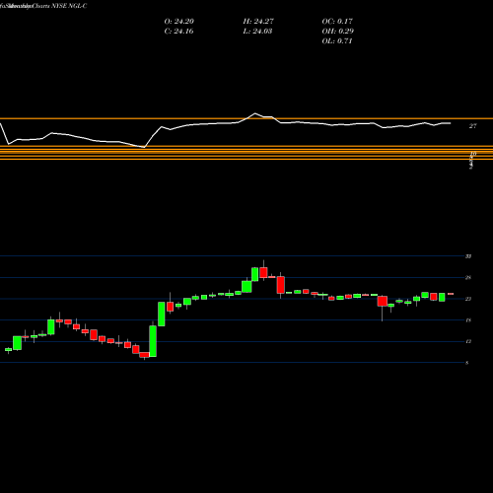Click the 33 price axis label

(x=468, y=256)
